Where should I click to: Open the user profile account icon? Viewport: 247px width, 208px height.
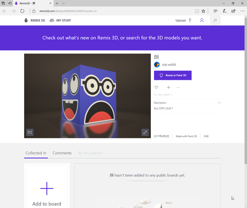click(202, 21)
